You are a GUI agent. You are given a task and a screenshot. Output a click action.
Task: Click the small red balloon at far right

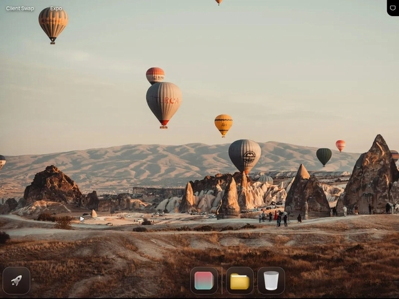pyautogui.click(x=340, y=145)
